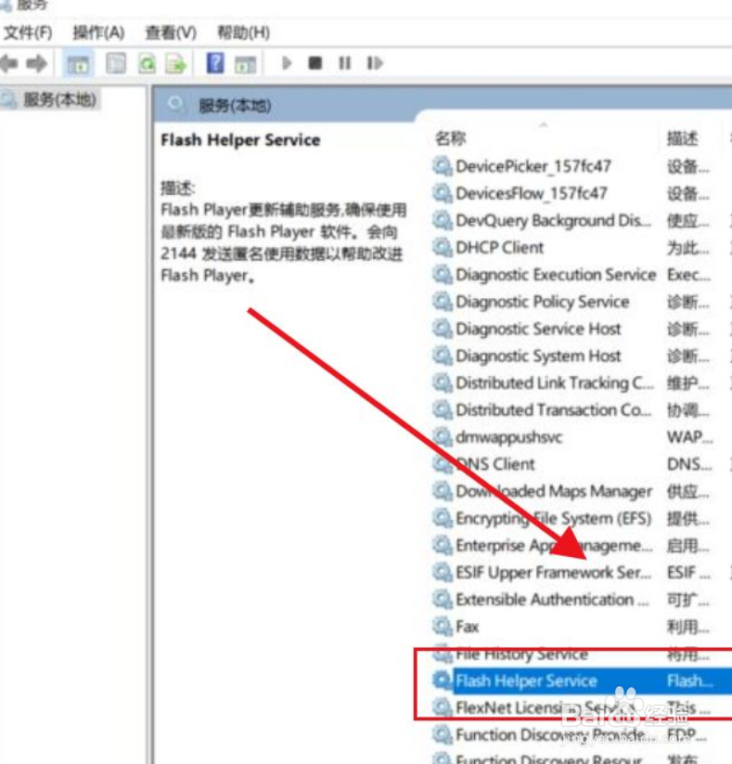Select the DNS Client service
732x764 pixels.
pos(495,464)
